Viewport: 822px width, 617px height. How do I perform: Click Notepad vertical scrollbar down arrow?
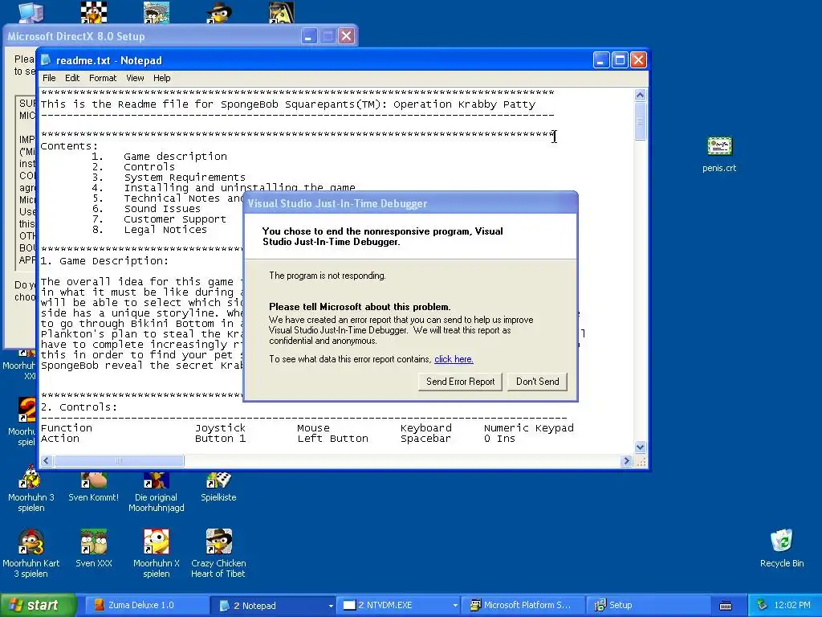pyautogui.click(x=640, y=447)
